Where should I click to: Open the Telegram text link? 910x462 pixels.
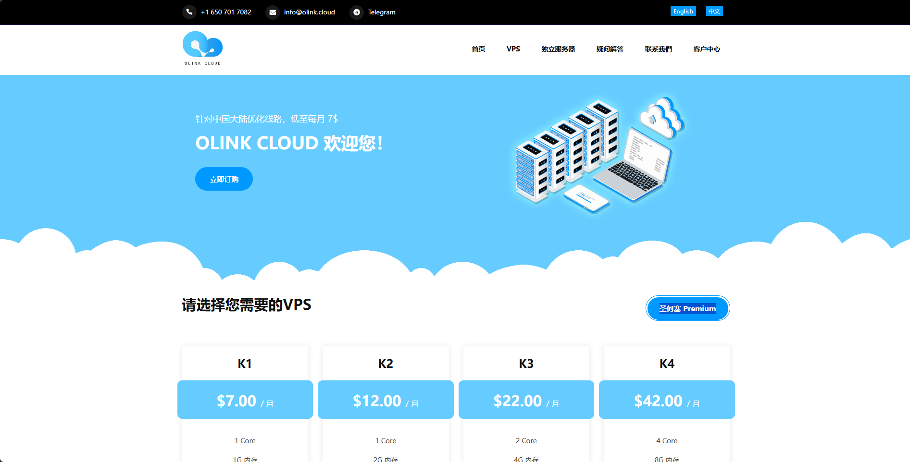pyautogui.click(x=382, y=12)
